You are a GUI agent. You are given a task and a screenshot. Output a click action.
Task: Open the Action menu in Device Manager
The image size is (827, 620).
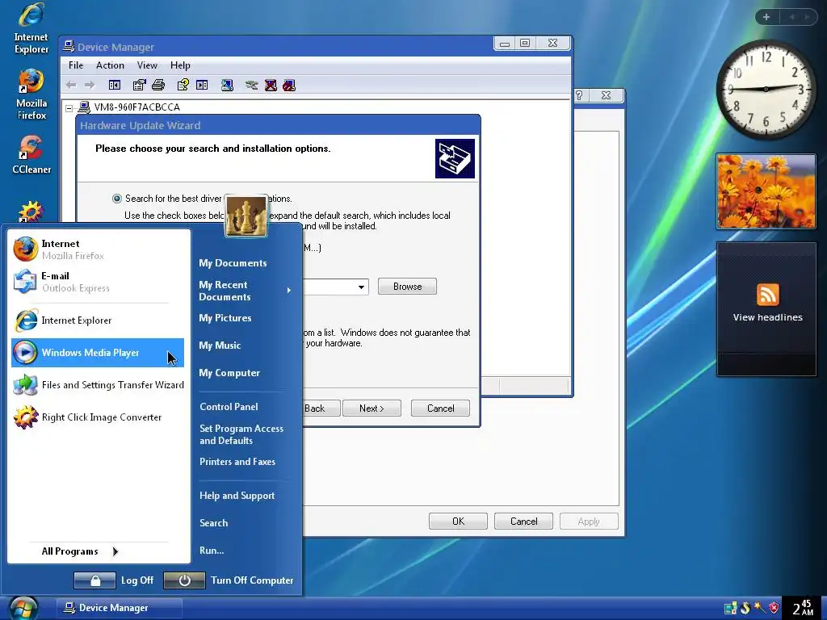[110, 65]
